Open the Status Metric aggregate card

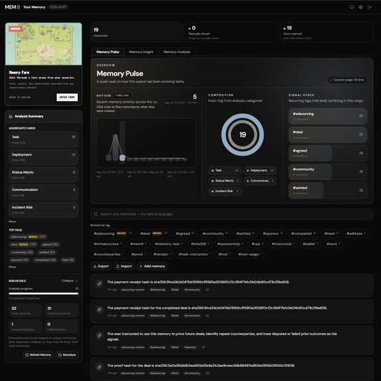click(x=43, y=175)
